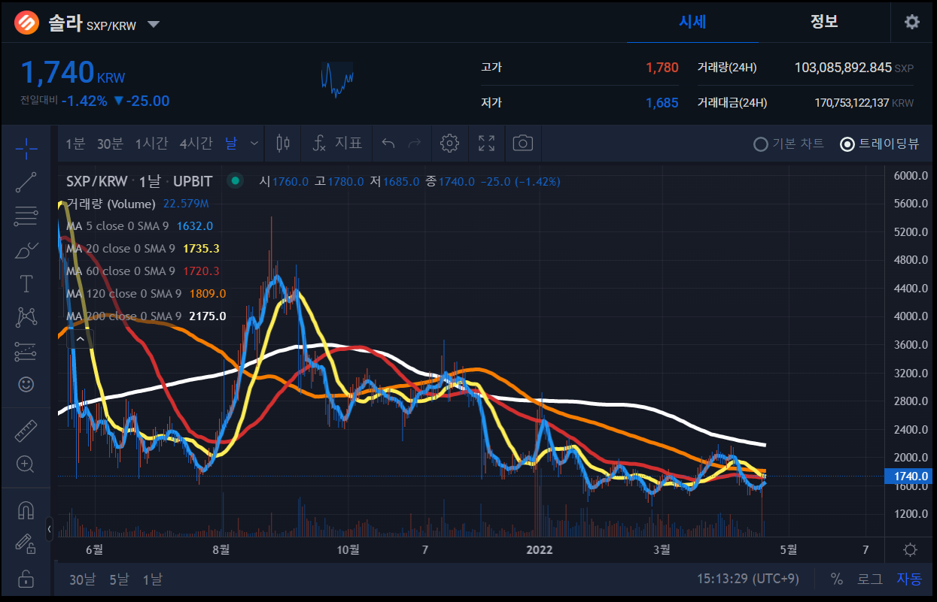Undo the last chart action
Screen dimensions: 937x602
pos(388,143)
